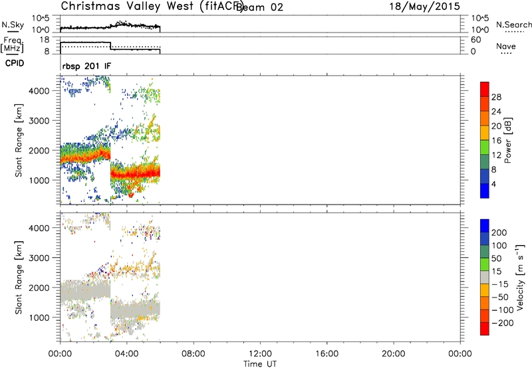Click the 16:00 time axis tick label

[327, 354]
